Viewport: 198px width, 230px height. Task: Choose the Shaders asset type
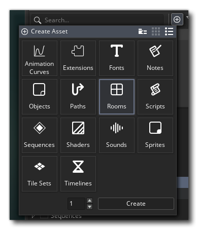click(x=78, y=135)
